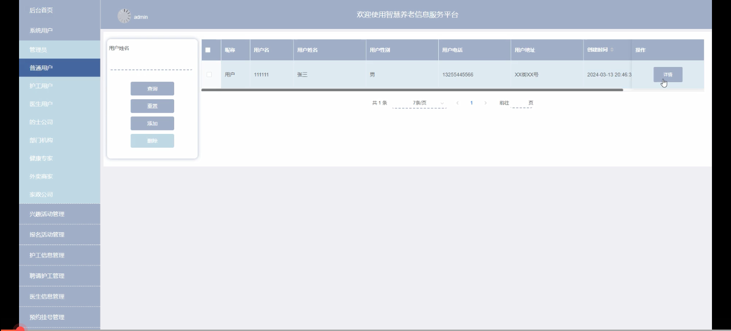
Task: Click the 共 1 条 total count
Action: [x=379, y=103]
